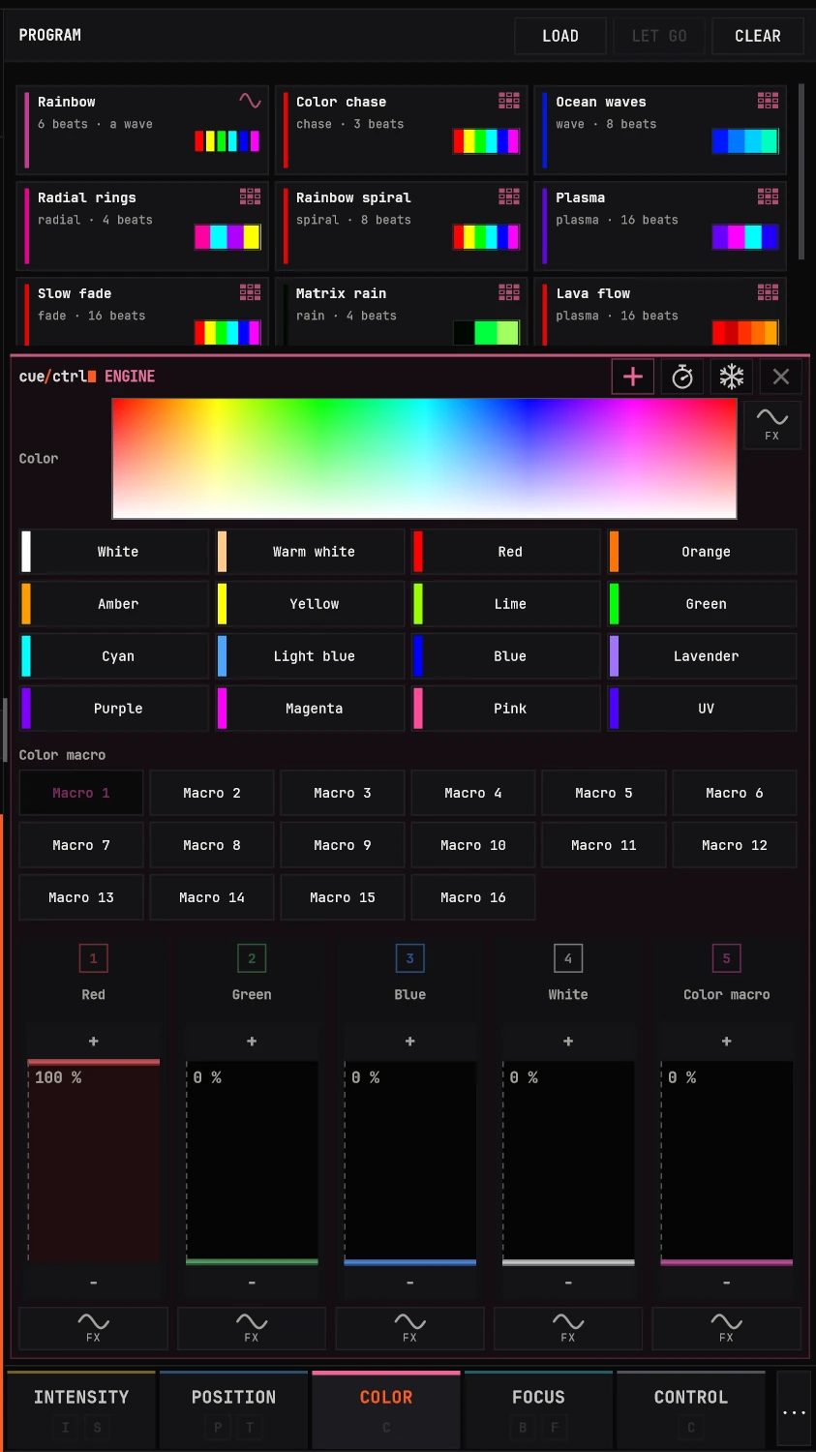
Task: Click plus above the Blue fader
Action: point(409,1042)
